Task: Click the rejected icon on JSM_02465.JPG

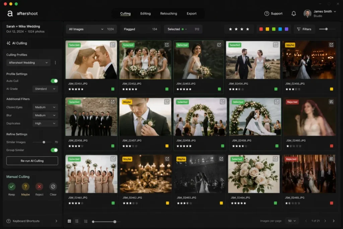Action: [x=331, y=159]
